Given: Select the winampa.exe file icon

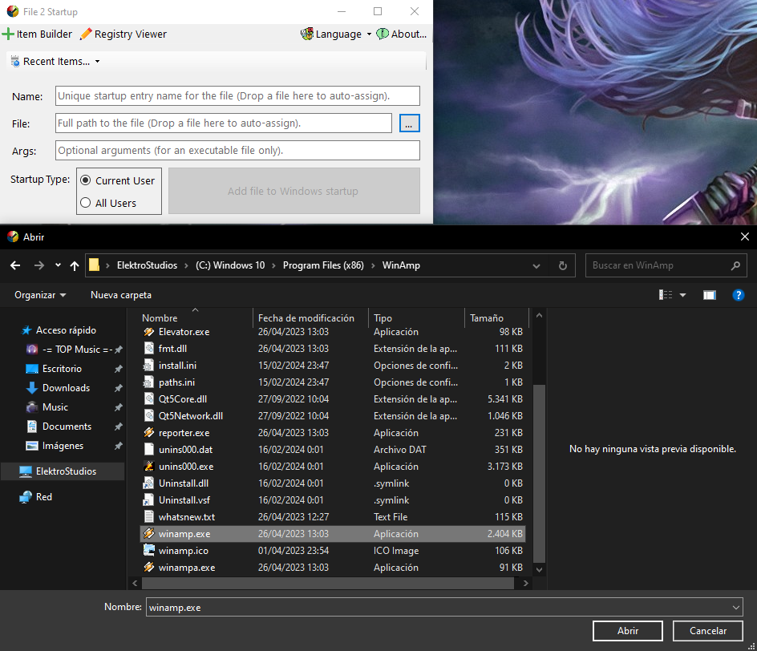Looking at the screenshot, I should [149, 567].
